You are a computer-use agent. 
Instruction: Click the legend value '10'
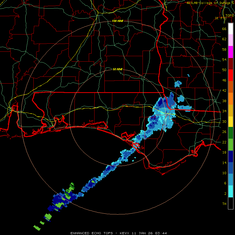(224, 173)
